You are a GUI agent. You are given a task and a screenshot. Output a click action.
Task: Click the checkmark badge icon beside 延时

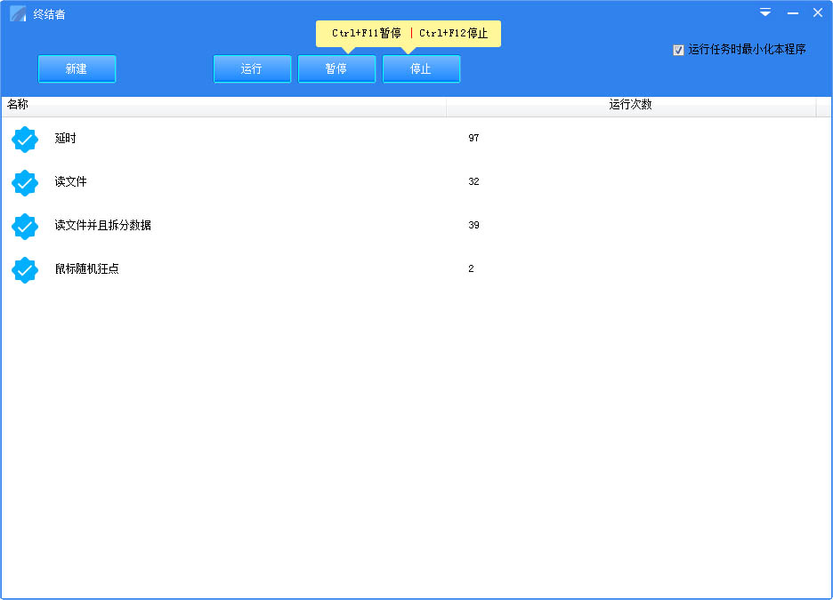coord(25,140)
